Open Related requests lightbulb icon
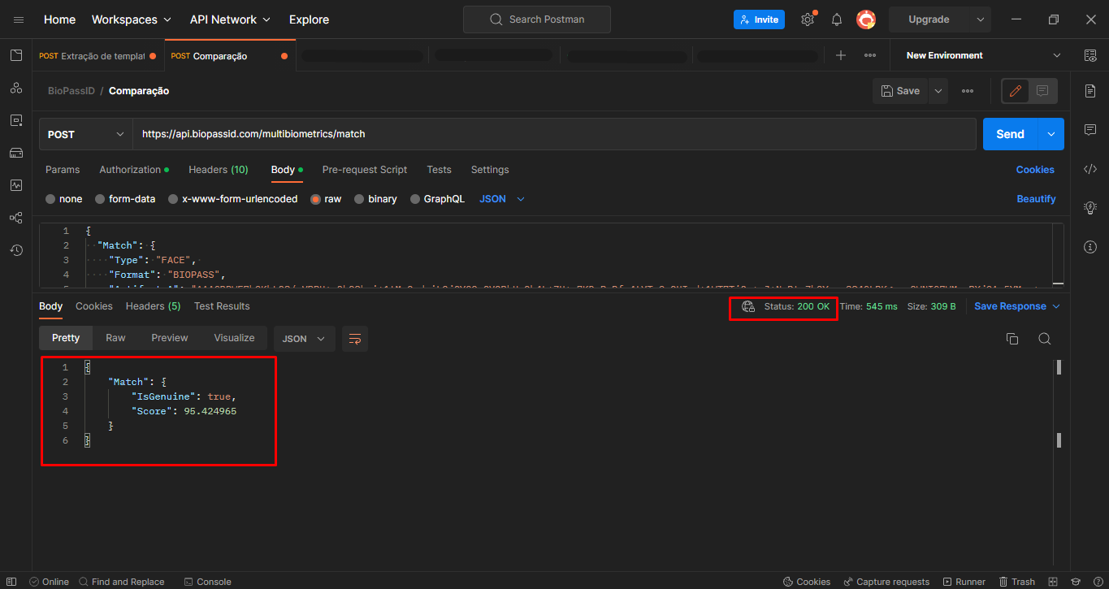The width and height of the screenshot is (1109, 589). (1090, 208)
